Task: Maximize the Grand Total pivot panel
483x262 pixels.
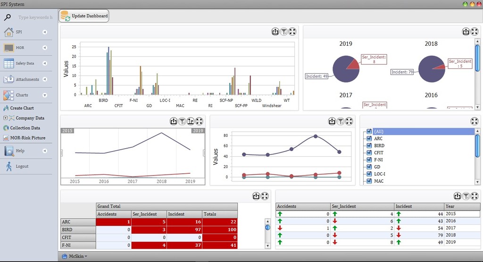Action: pos(265,196)
